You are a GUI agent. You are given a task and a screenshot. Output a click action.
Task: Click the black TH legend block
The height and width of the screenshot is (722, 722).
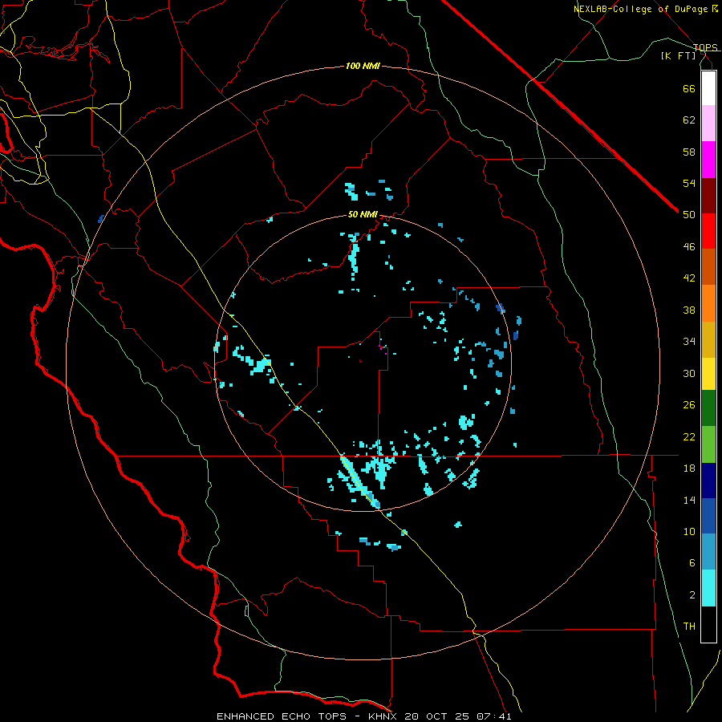tap(708, 624)
